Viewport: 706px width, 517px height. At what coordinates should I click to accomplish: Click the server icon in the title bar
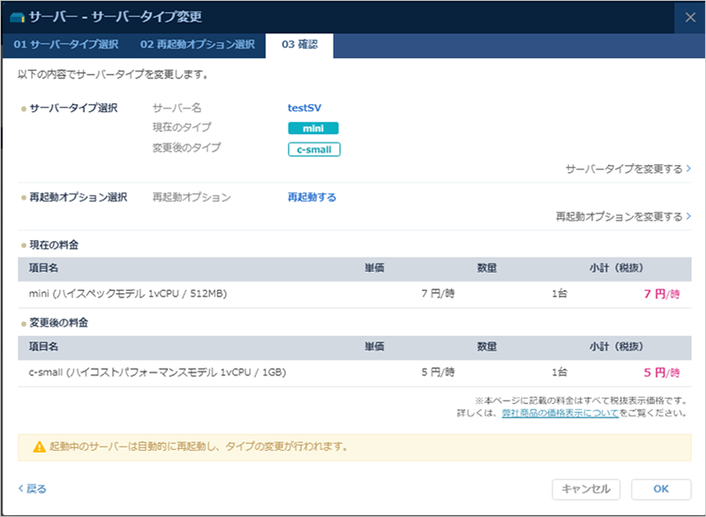(17, 18)
